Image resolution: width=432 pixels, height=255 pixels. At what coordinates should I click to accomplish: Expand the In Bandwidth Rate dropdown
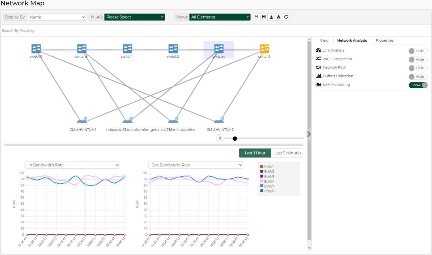[73, 165]
